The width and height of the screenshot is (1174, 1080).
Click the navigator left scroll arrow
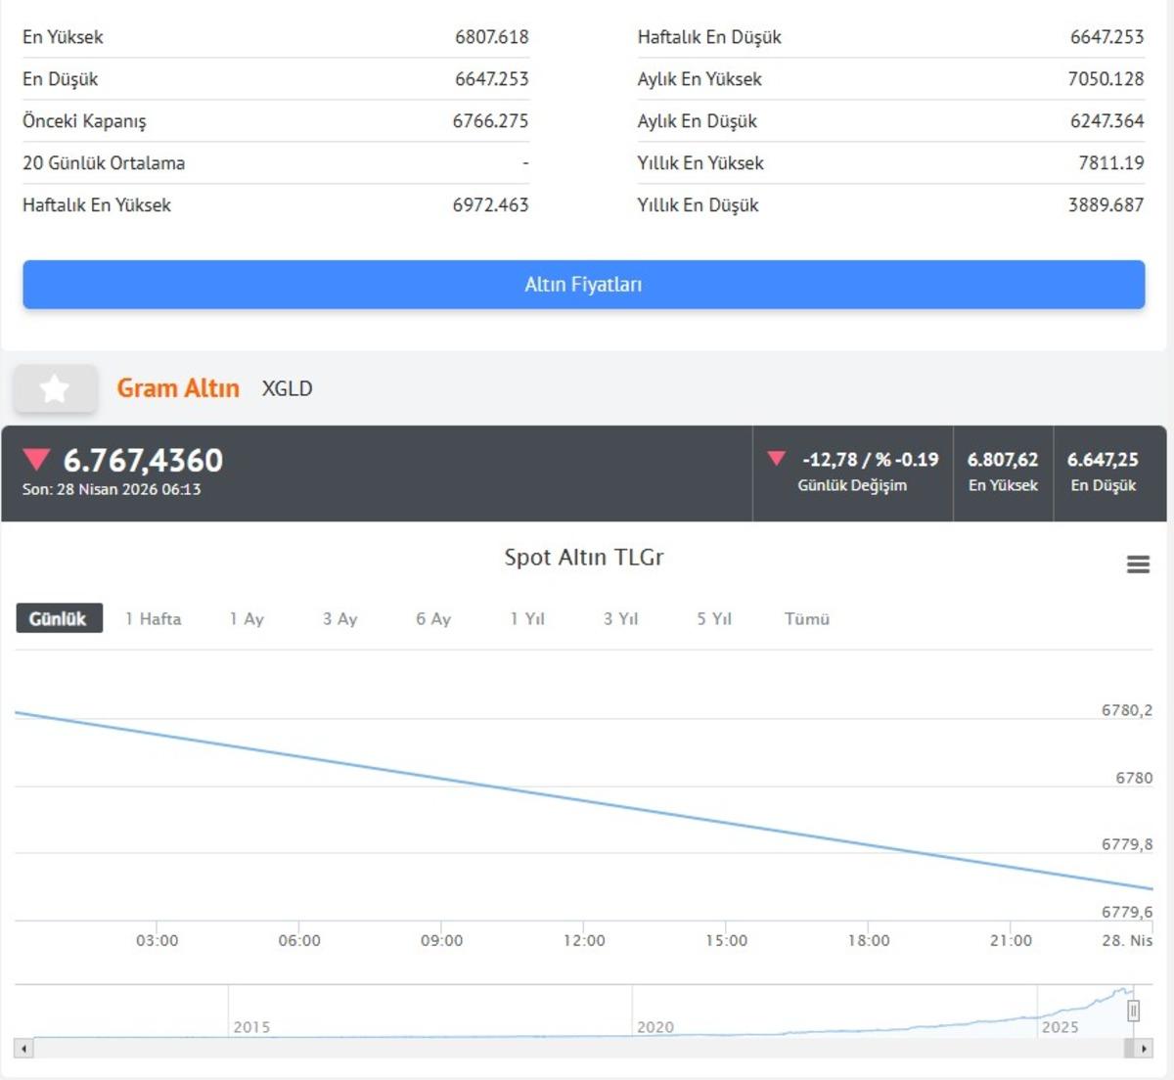pos(23,1049)
